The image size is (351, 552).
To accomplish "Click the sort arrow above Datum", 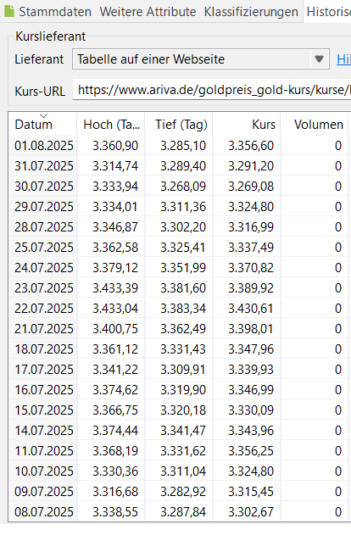I will click(43, 116).
